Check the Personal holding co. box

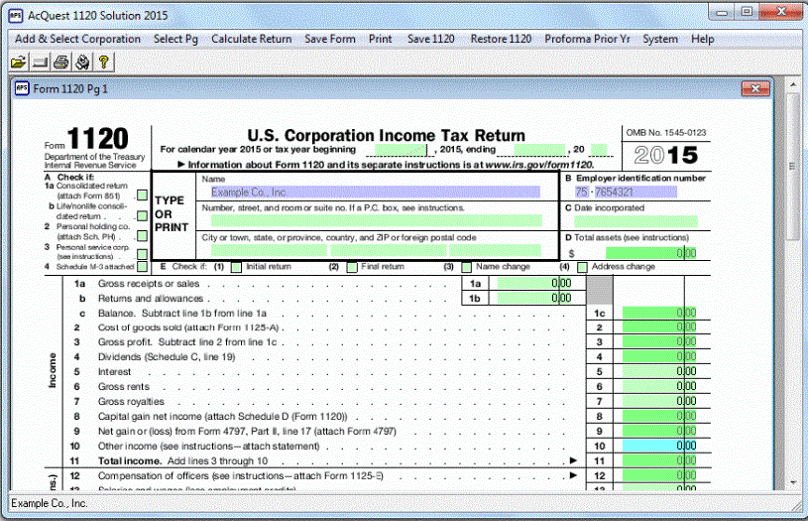(142, 236)
